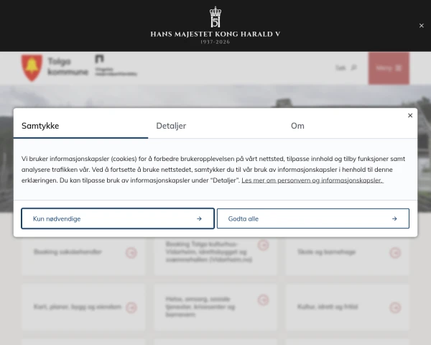Click the Tolga kommune coat of arms logo
Viewport: 431px width, 345px height.
point(32,68)
